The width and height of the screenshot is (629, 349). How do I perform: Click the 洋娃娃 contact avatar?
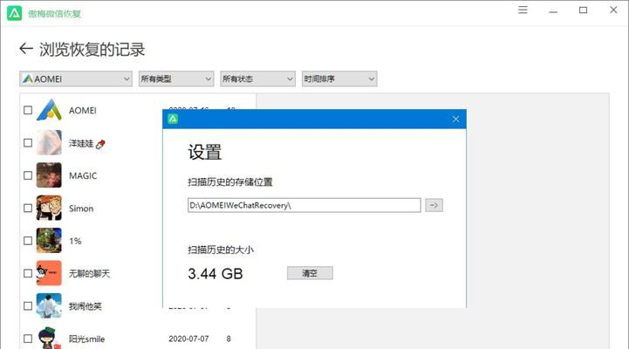49,142
